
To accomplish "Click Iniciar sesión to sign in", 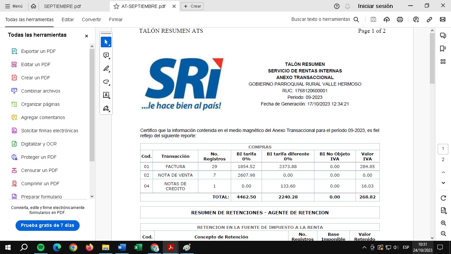I will pyautogui.click(x=375, y=6).
